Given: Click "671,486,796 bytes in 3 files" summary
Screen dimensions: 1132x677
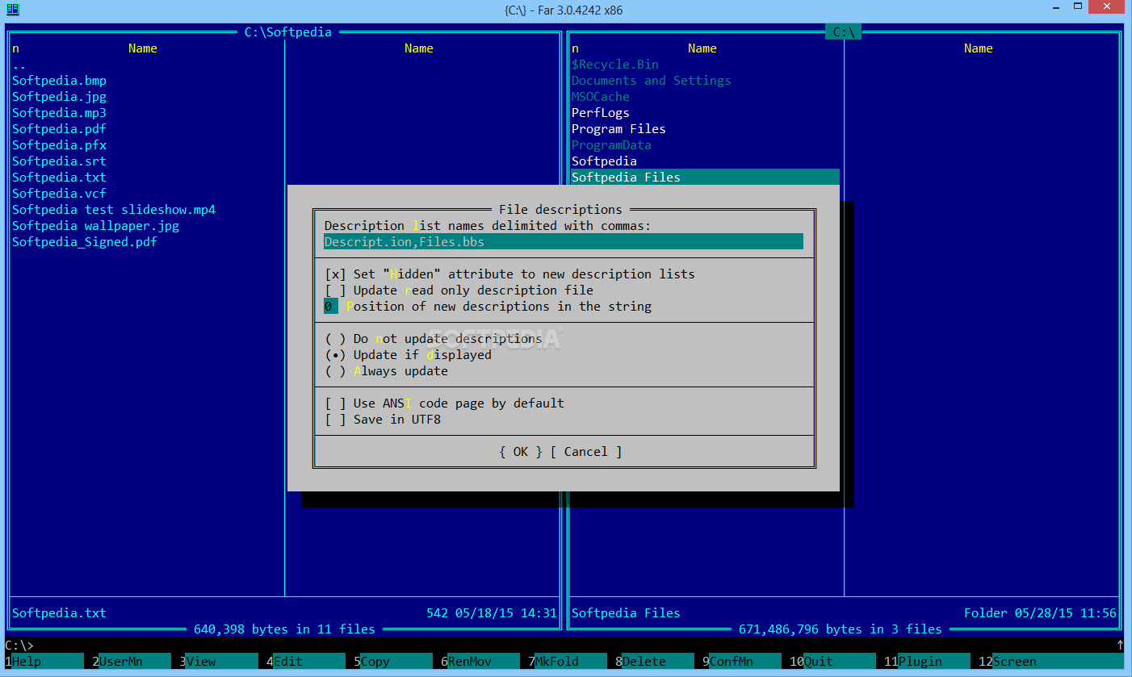Looking at the screenshot, I should pyautogui.click(x=841, y=629).
